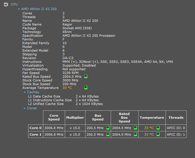Click the Core 0 bus speed value 200.5 MHz
The height and width of the screenshot is (158, 195).
point(95,128)
